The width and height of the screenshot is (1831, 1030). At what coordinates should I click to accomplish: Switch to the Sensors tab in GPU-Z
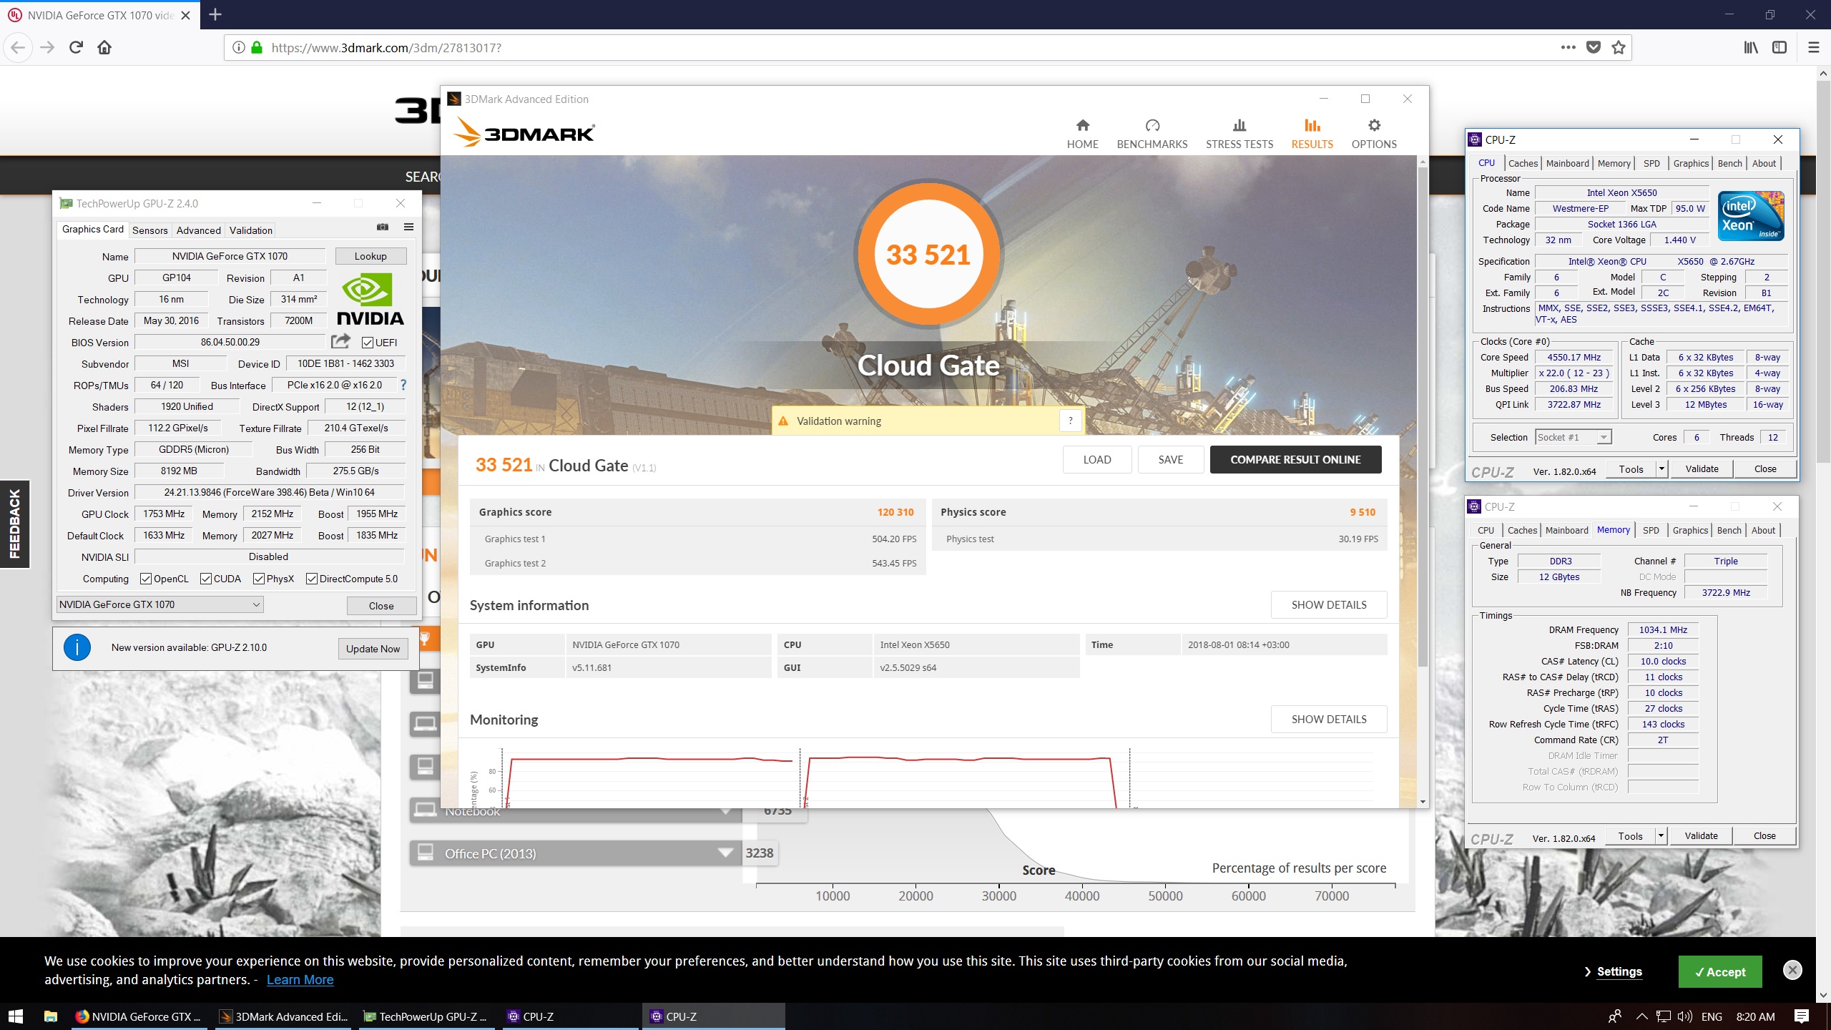coord(150,230)
